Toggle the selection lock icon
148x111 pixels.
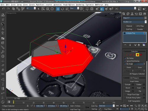[x=28, y=106]
